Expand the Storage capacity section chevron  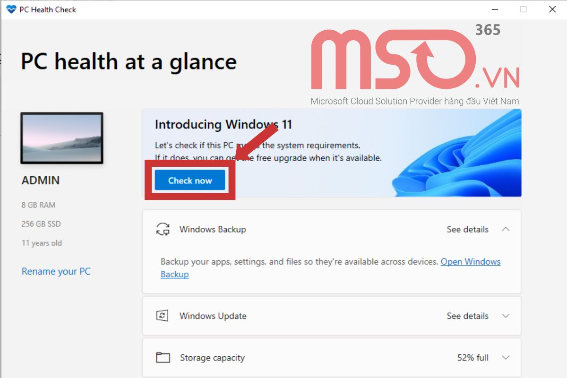coord(506,358)
